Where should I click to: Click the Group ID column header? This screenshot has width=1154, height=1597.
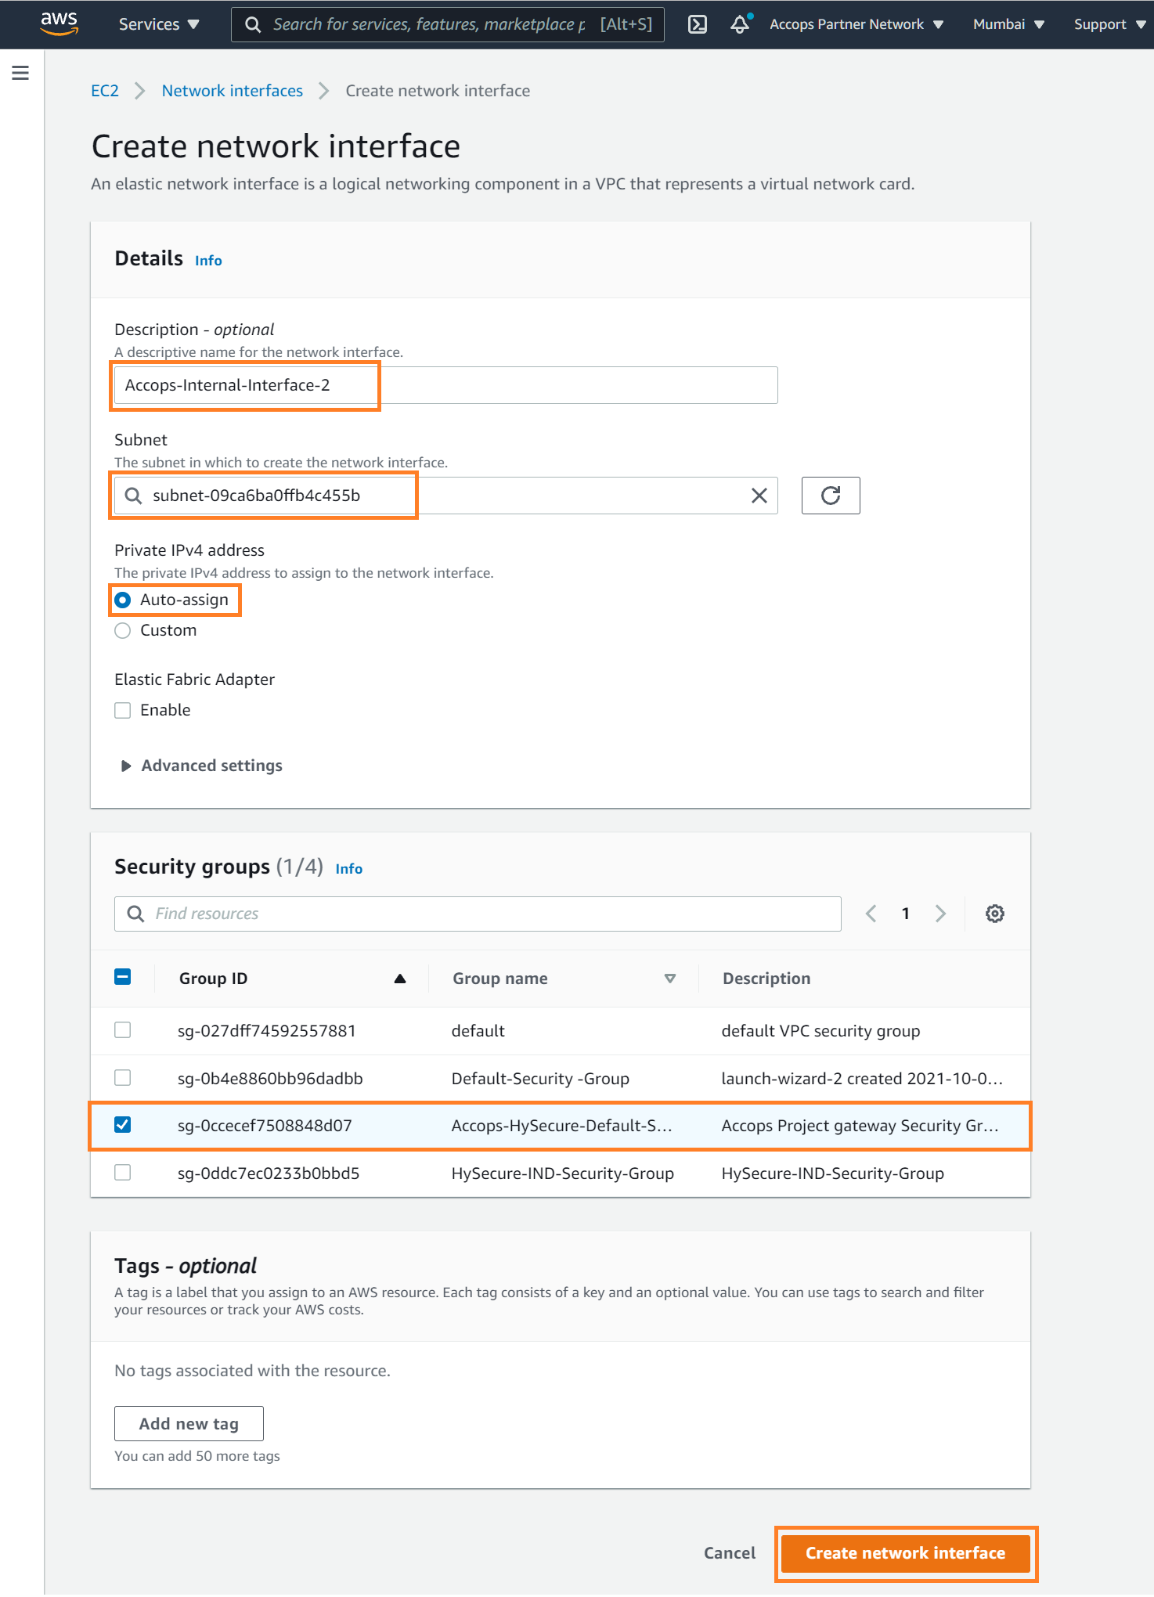(213, 979)
